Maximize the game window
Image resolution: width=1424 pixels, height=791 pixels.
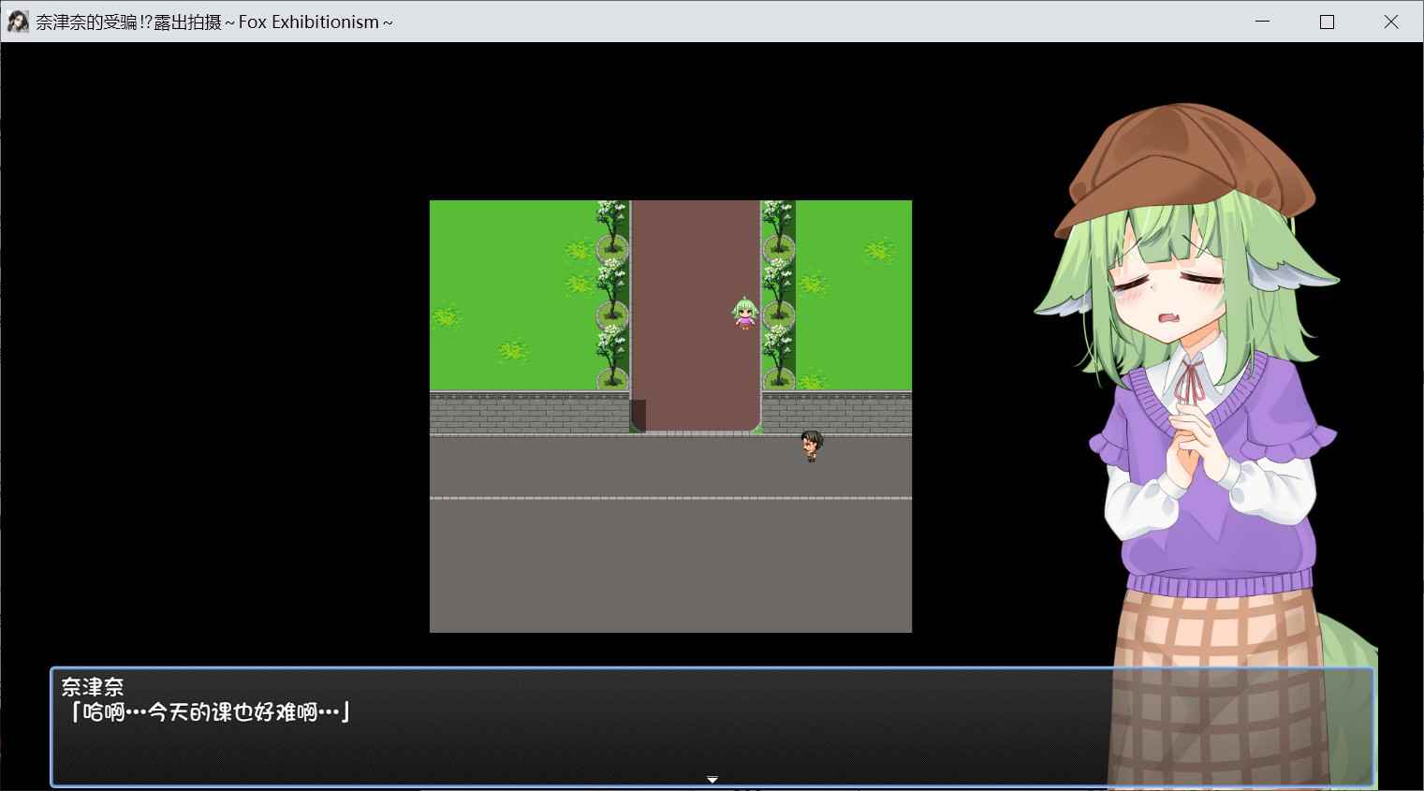(1327, 22)
